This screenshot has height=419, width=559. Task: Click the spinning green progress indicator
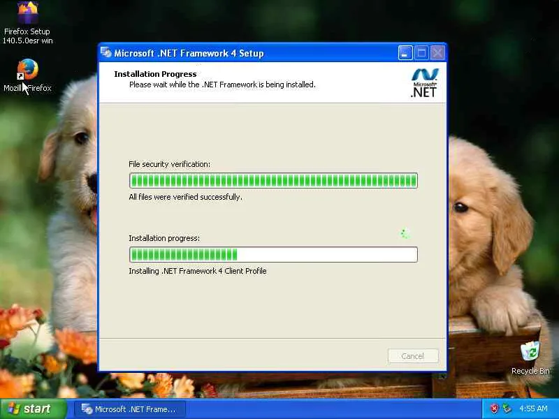point(405,234)
